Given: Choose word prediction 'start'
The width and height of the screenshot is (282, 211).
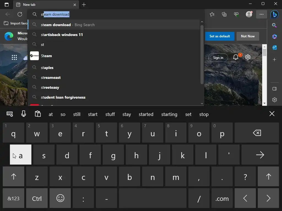Looking at the screenshot, I should point(93,114).
